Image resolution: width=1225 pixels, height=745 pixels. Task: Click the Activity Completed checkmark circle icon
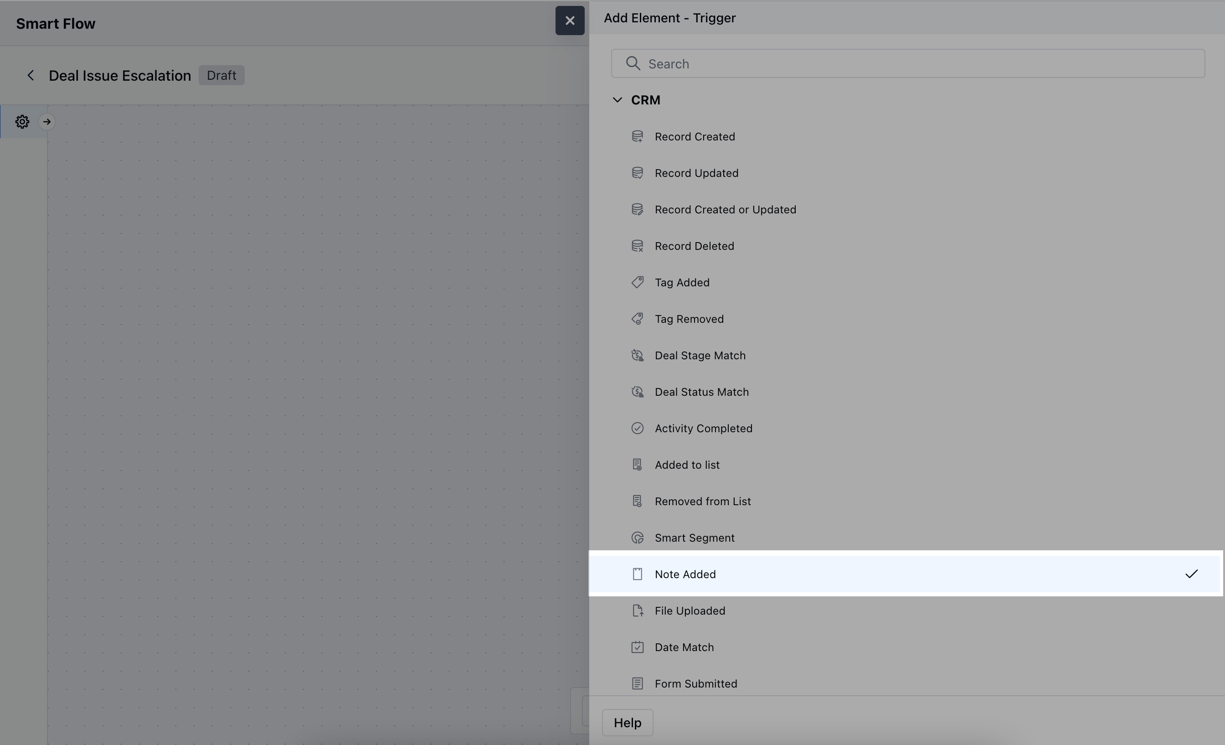click(x=638, y=428)
